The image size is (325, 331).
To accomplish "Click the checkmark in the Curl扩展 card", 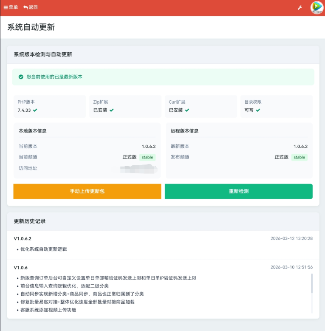I will (187, 110).
